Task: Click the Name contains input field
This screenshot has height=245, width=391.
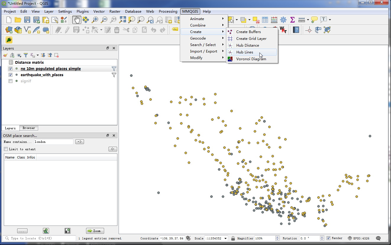Action: click(54, 142)
